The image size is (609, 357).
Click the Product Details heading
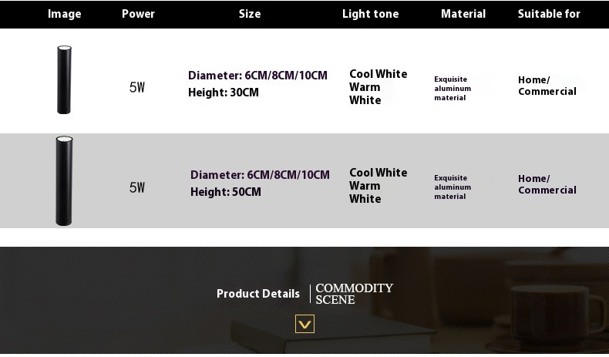click(x=258, y=294)
